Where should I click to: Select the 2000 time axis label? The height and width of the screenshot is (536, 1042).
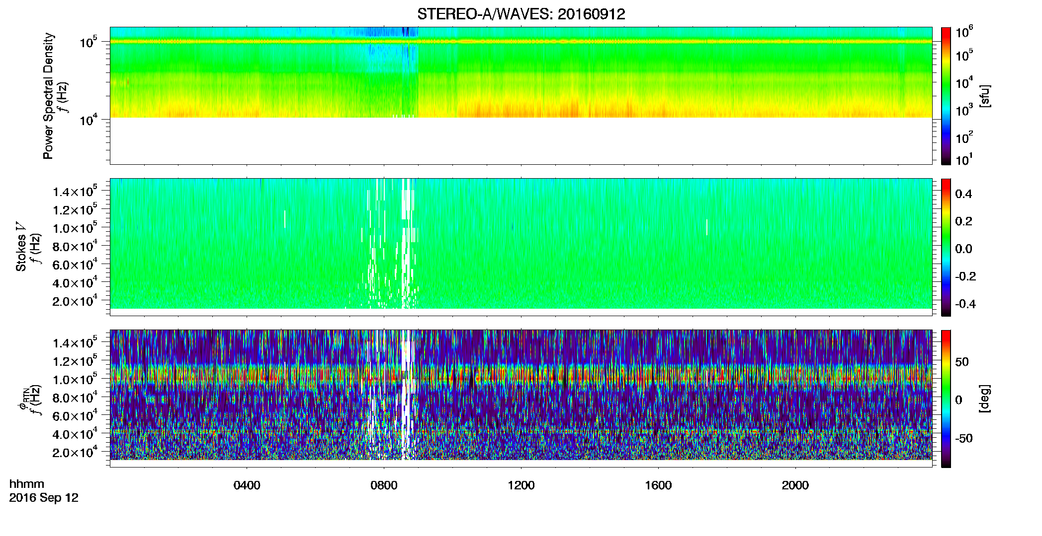795,485
